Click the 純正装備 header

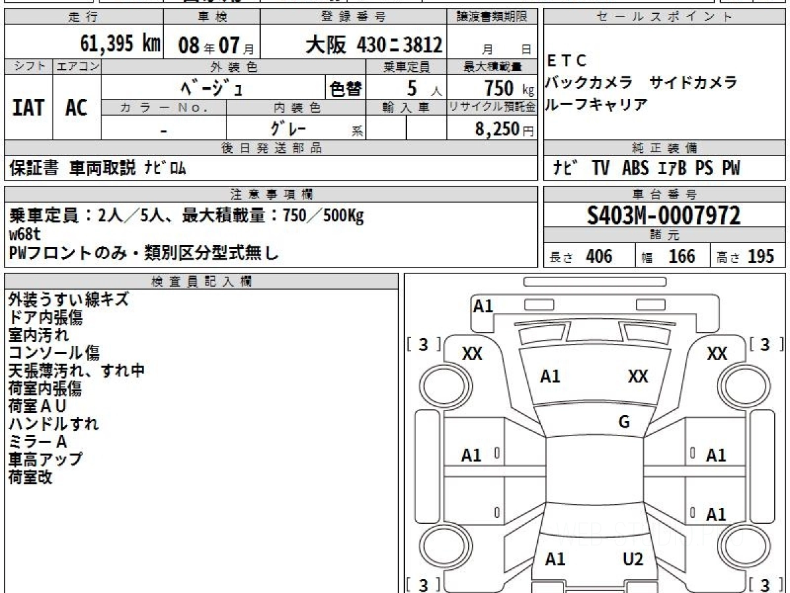(x=665, y=148)
